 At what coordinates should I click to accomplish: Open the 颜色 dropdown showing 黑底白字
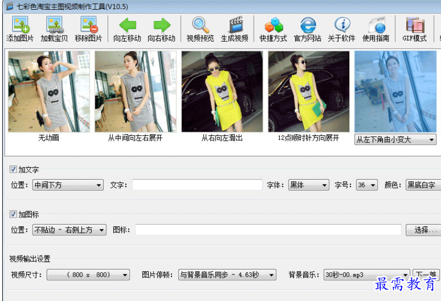point(423,185)
